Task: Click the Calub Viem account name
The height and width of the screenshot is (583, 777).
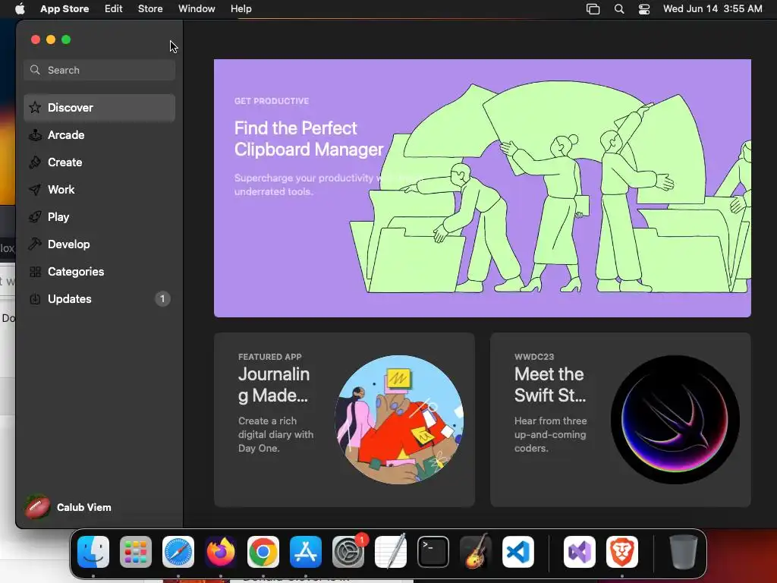Action: 83,507
